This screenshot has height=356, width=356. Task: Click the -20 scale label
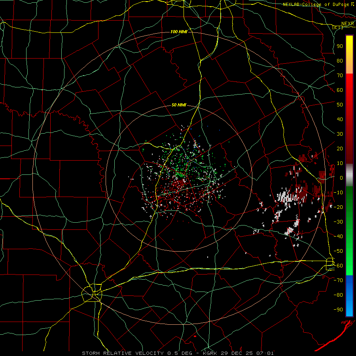point(338,207)
